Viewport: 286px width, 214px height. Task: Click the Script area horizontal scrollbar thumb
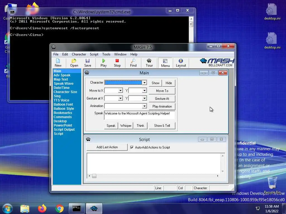94,176
